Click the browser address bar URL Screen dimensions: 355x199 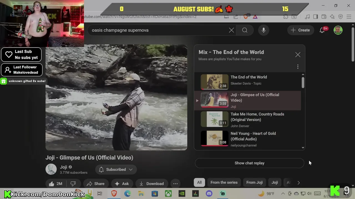[x=140, y=17]
